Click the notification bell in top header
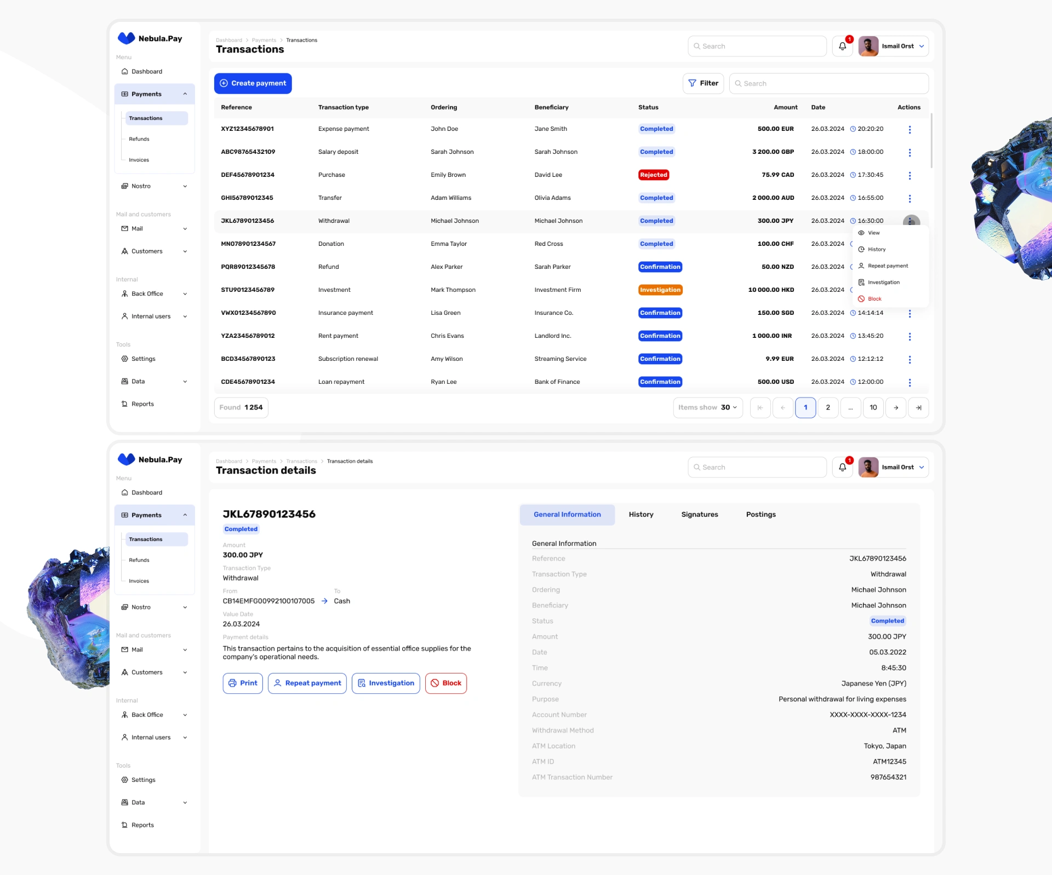This screenshot has width=1052, height=875. point(842,47)
